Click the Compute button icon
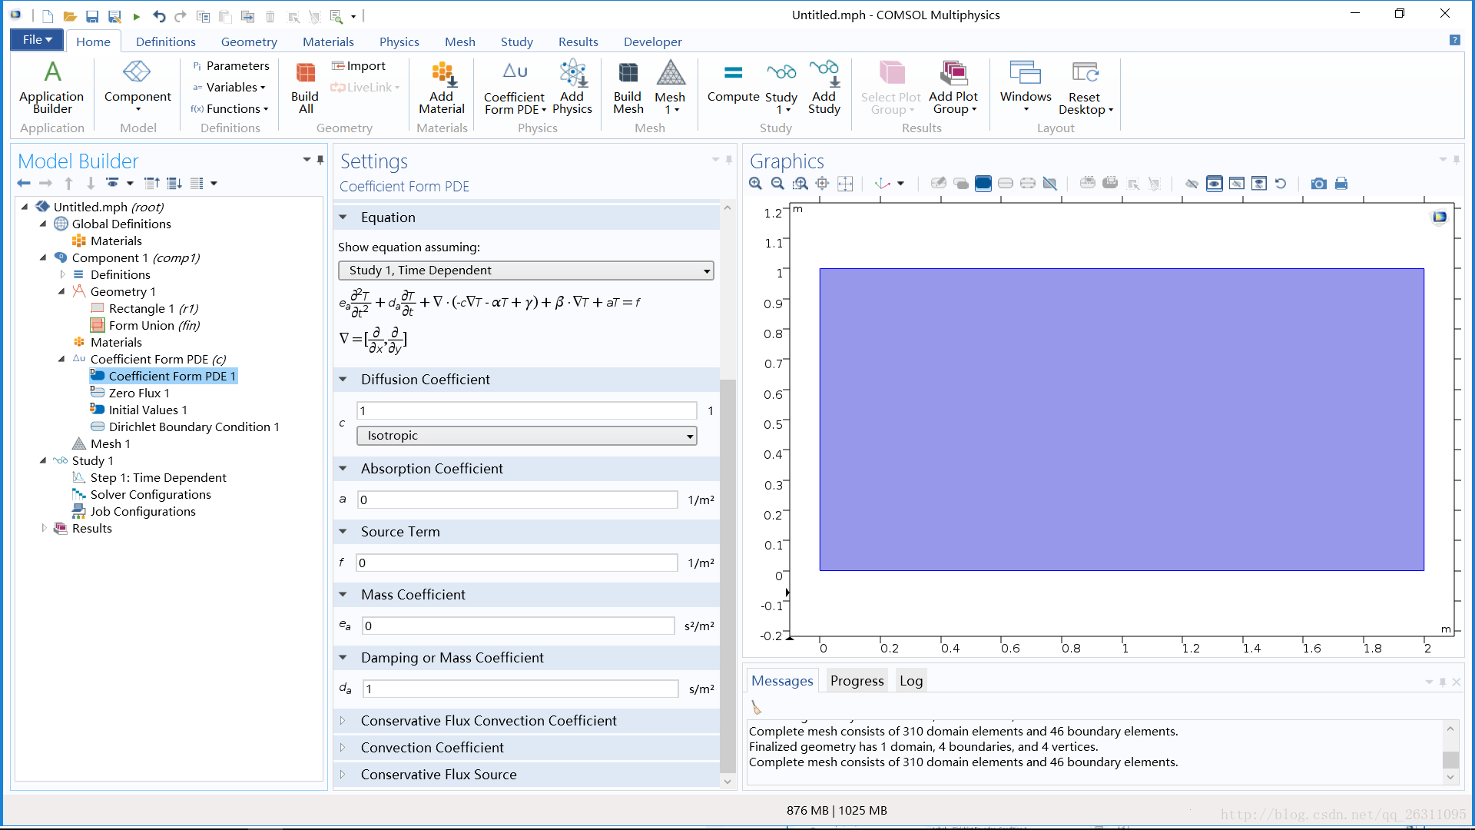Viewport: 1475px width, 830px height. [x=733, y=72]
